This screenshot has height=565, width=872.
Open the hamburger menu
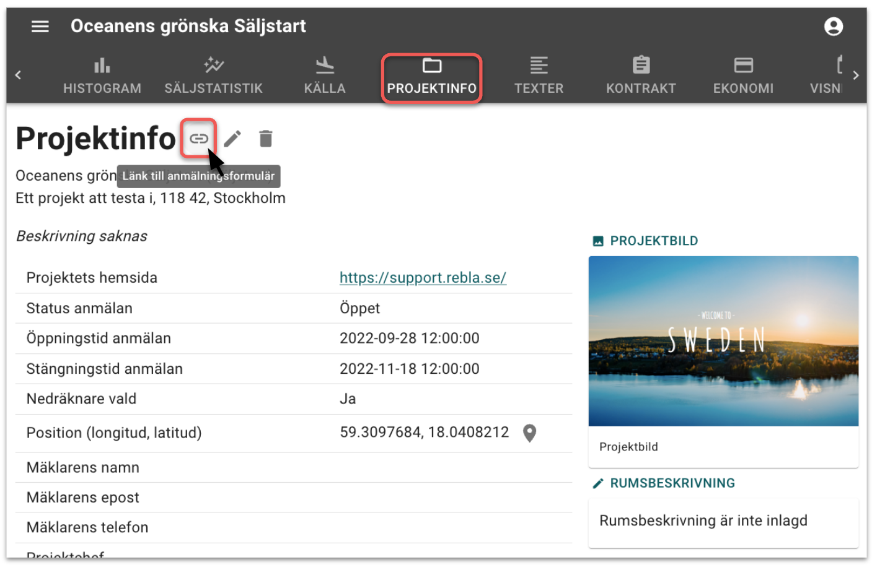coord(40,26)
